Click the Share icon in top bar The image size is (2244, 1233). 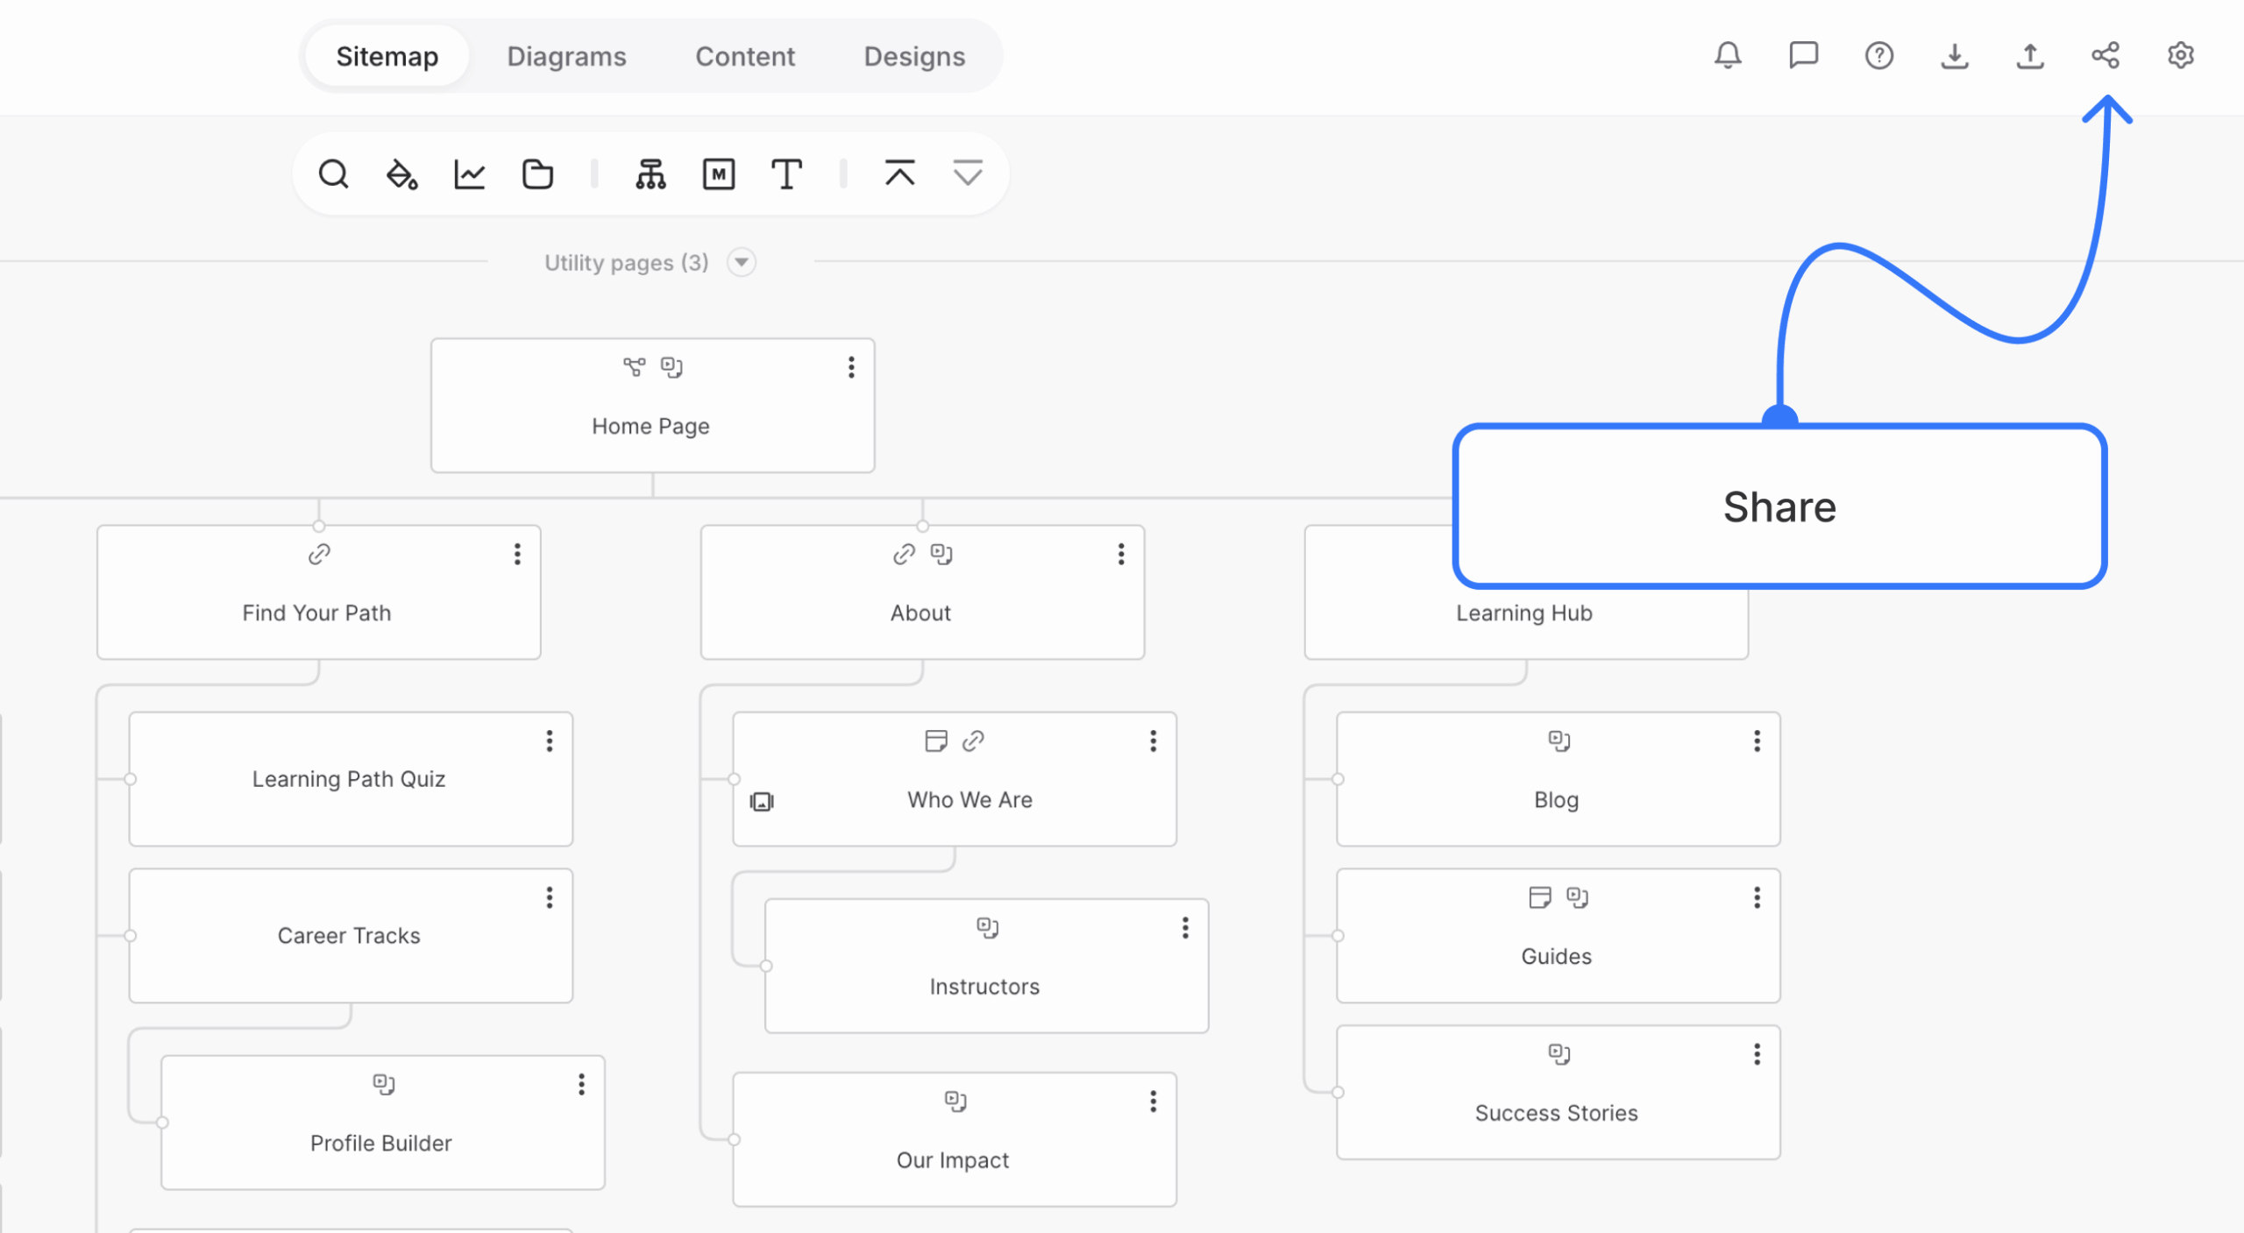click(2106, 55)
